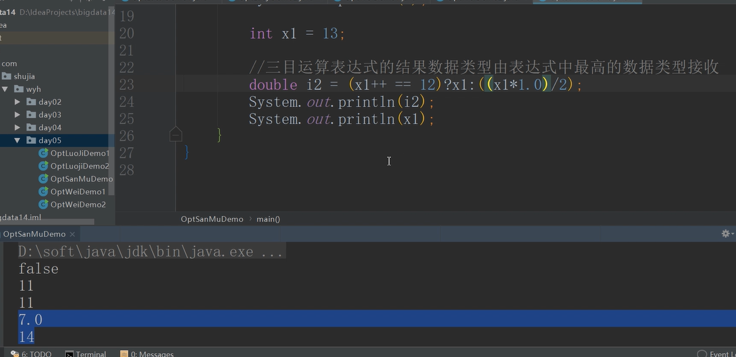
Task: Click 'System.out.println(i2);' code line
Action: [342, 102]
